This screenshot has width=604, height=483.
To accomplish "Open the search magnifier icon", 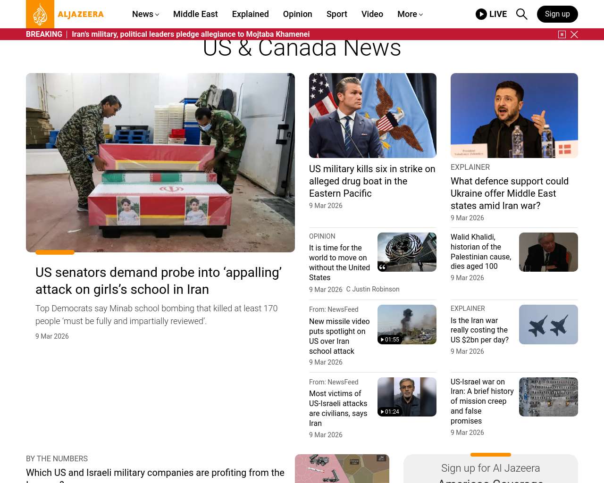I will pyautogui.click(x=521, y=14).
